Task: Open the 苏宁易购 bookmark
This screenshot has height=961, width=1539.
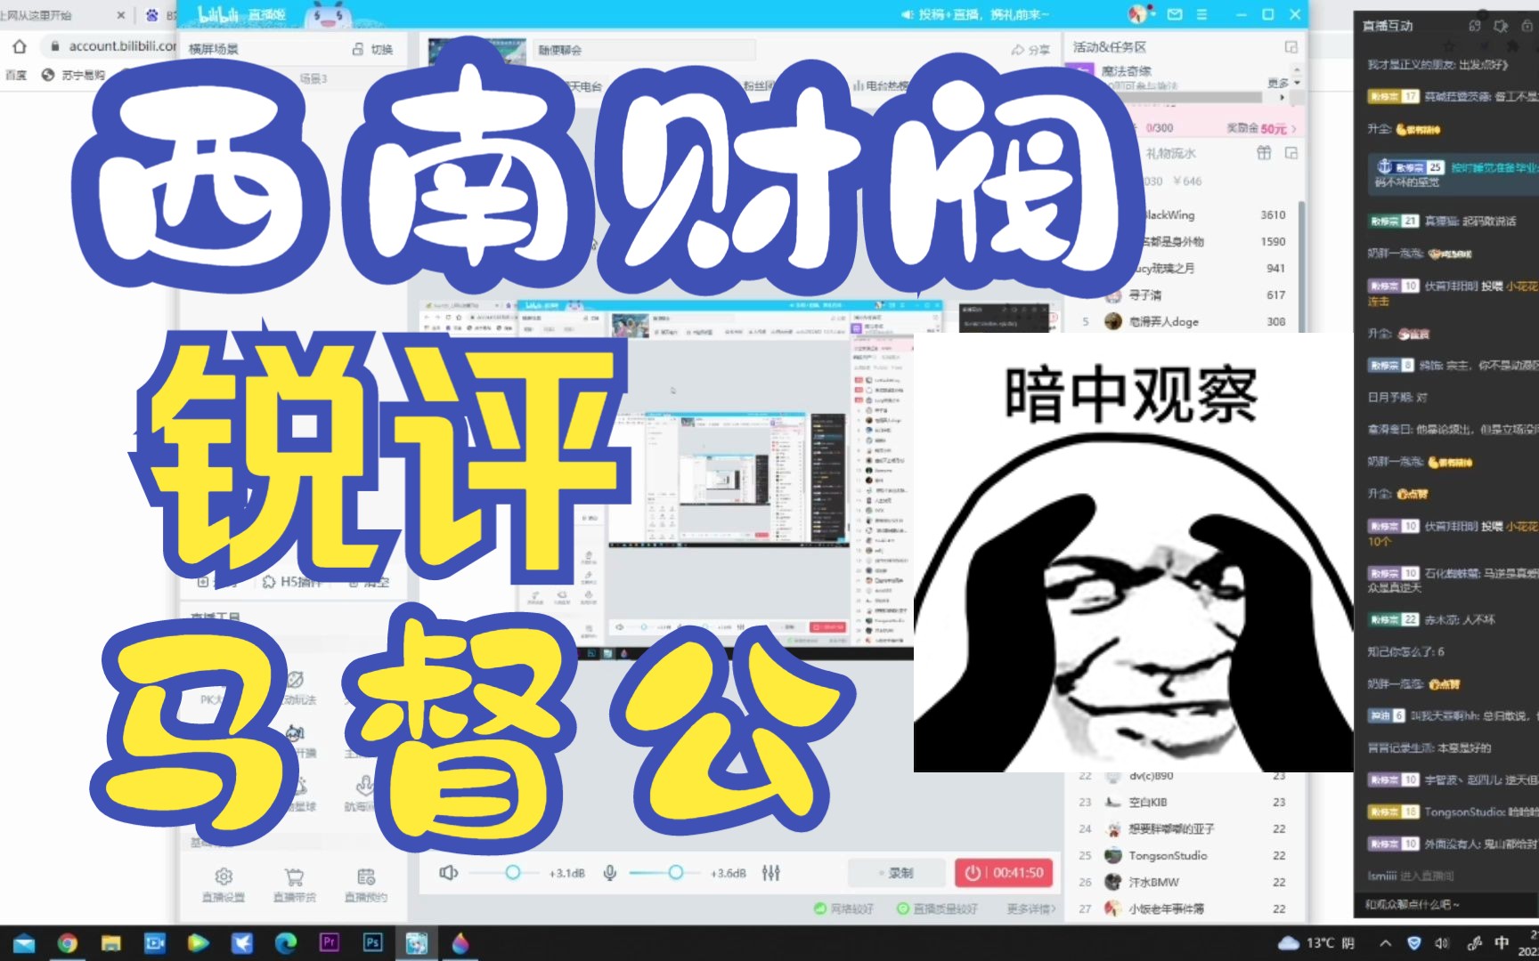Action: pyautogui.click(x=74, y=75)
